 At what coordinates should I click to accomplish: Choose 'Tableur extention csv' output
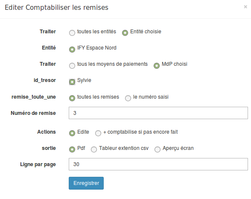(x=94, y=149)
